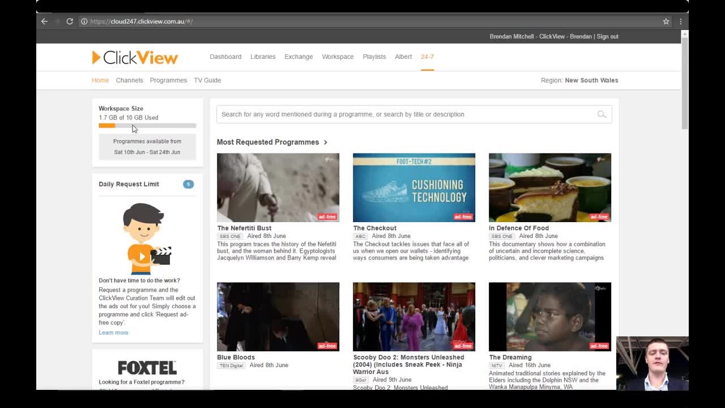Click the search magnifier icon

coord(602,114)
